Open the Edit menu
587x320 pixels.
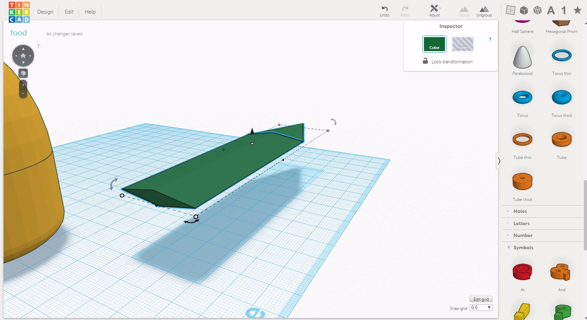coord(69,12)
